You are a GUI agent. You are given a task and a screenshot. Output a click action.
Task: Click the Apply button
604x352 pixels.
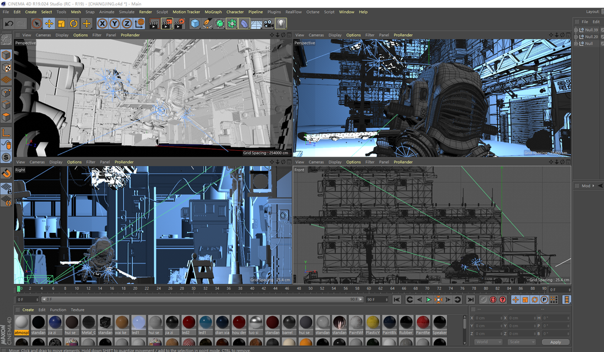coord(555,342)
